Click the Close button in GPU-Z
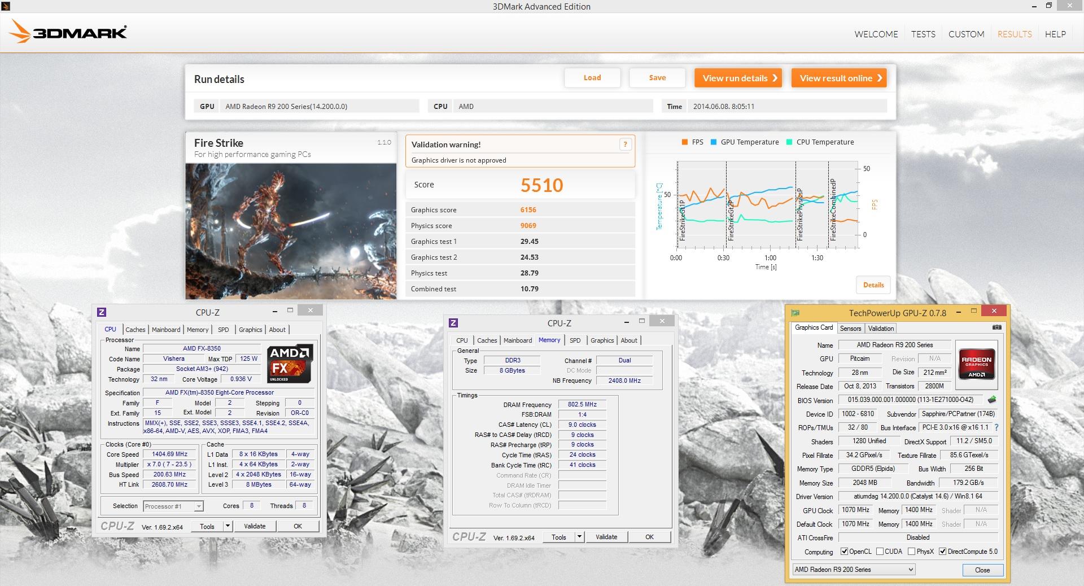Image resolution: width=1084 pixels, height=586 pixels. [982, 570]
